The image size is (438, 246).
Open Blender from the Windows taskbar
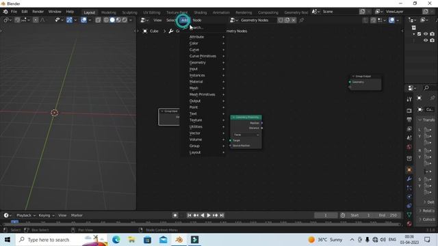tap(179, 240)
